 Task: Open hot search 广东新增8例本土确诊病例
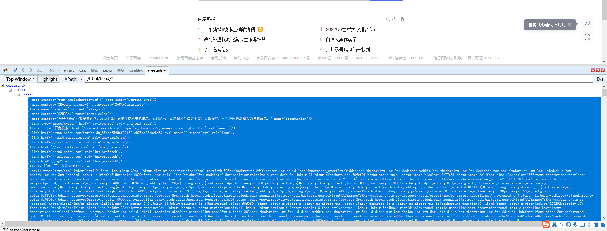[x=230, y=29]
